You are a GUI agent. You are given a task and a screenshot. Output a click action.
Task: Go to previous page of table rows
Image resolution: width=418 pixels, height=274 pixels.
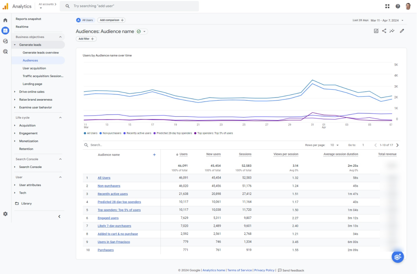click(376, 145)
